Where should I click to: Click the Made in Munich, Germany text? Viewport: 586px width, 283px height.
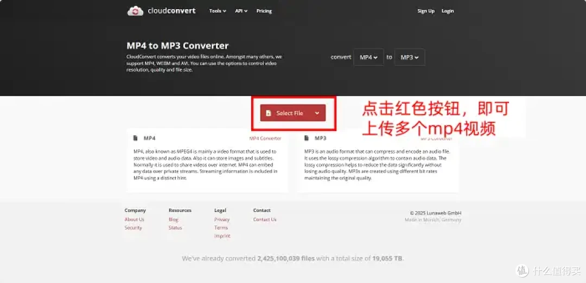pyautogui.click(x=433, y=220)
